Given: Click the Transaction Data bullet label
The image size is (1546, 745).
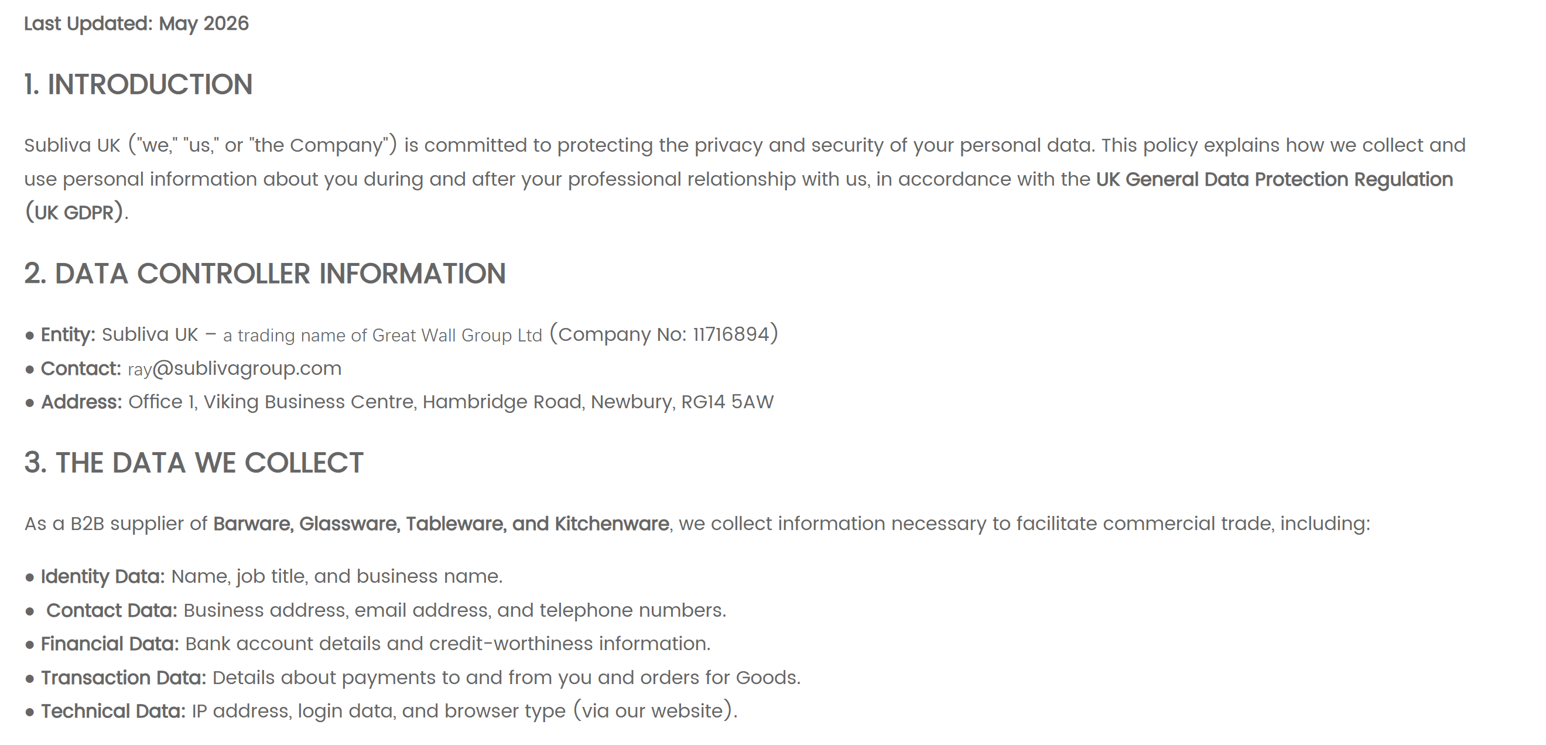Looking at the screenshot, I should coord(124,678).
